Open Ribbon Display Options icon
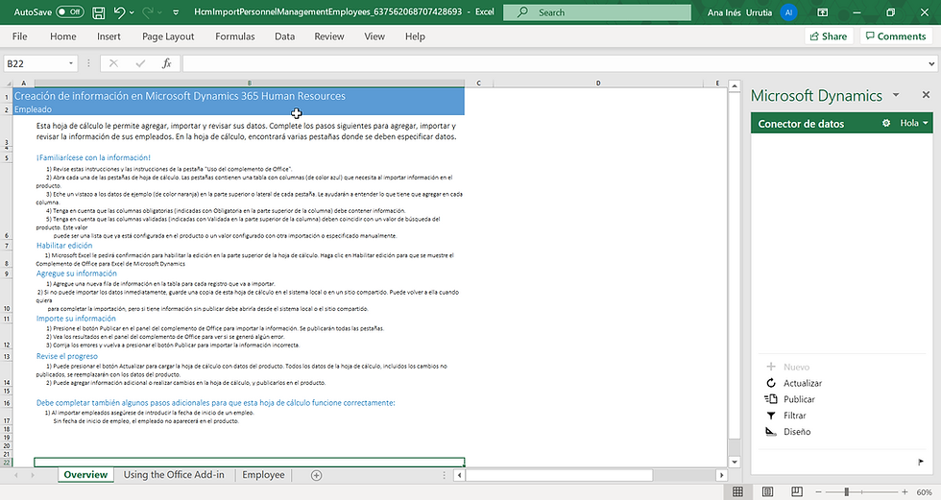 click(x=823, y=12)
